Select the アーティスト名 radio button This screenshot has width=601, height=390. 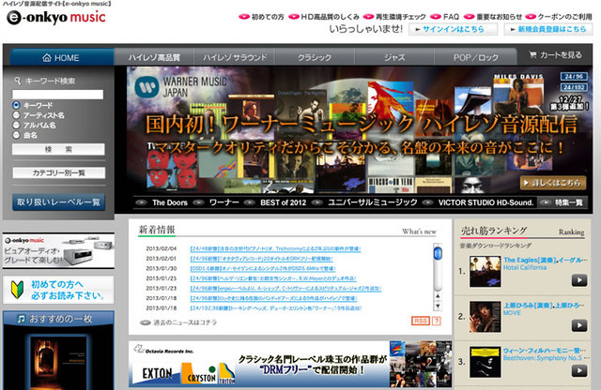[x=16, y=115]
